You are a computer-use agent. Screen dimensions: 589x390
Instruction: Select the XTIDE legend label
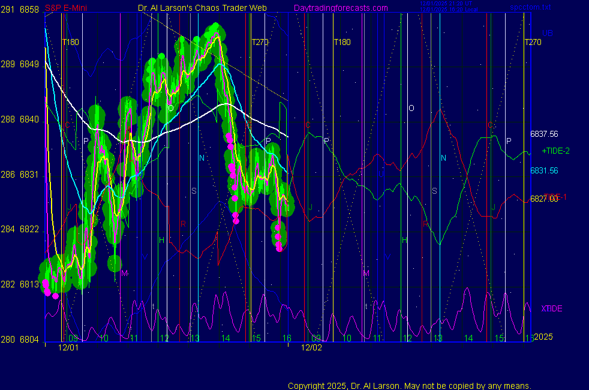point(552,308)
